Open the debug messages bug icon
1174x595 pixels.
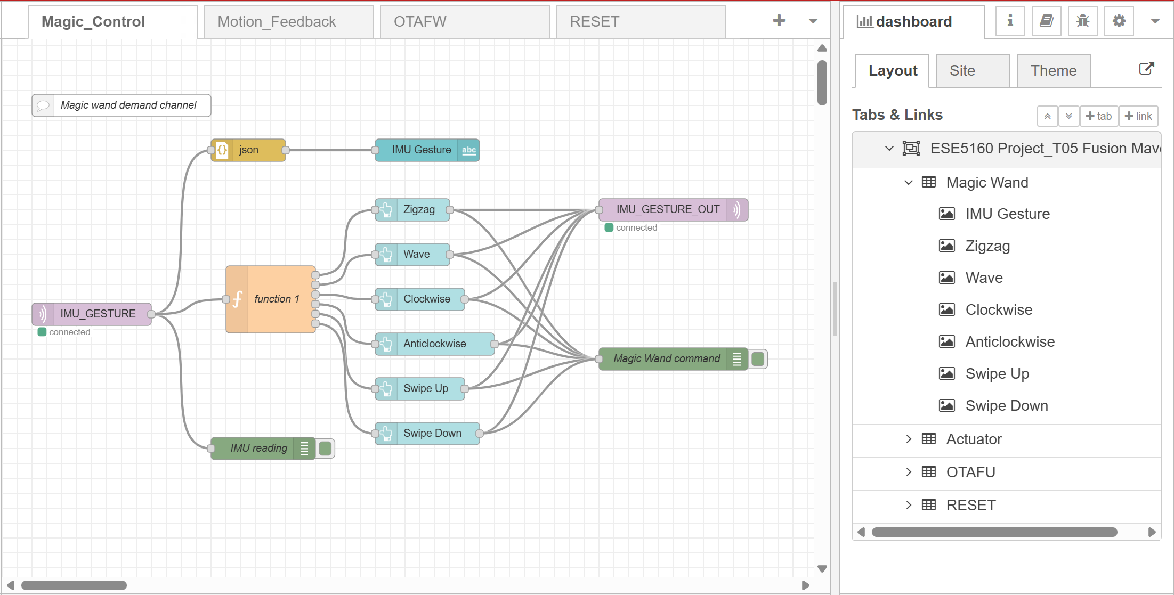1082,21
